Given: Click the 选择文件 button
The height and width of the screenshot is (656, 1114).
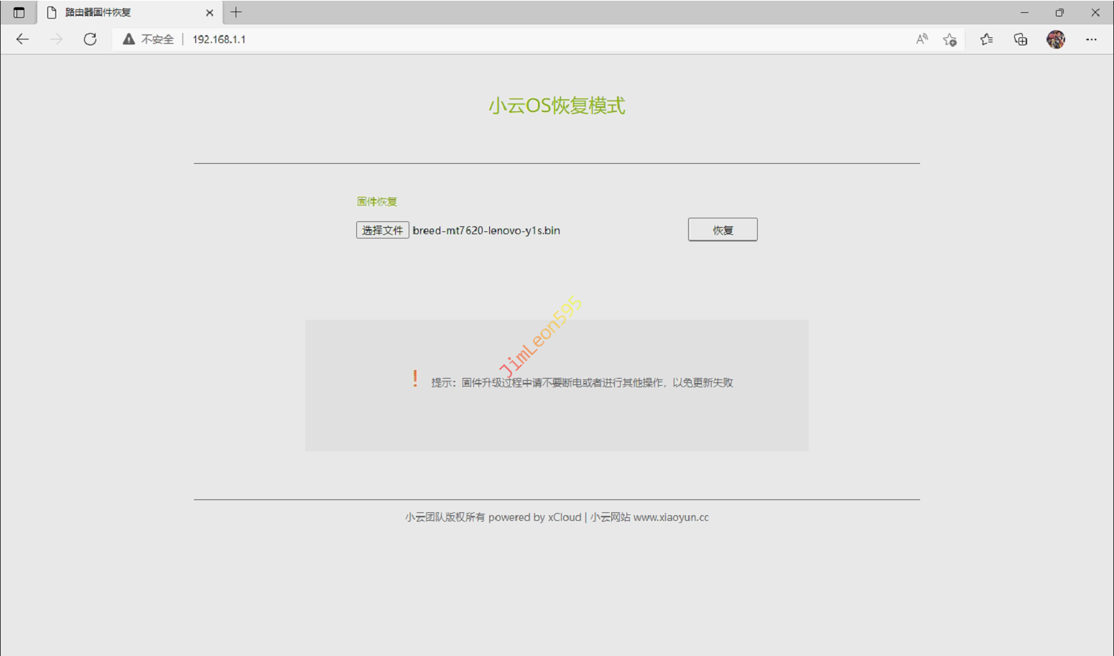Looking at the screenshot, I should [x=382, y=230].
